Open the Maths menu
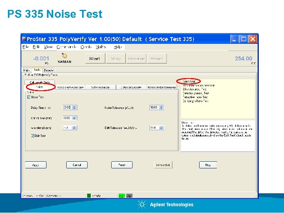The width and height of the screenshot is (284, 213). tap(101, 47)
